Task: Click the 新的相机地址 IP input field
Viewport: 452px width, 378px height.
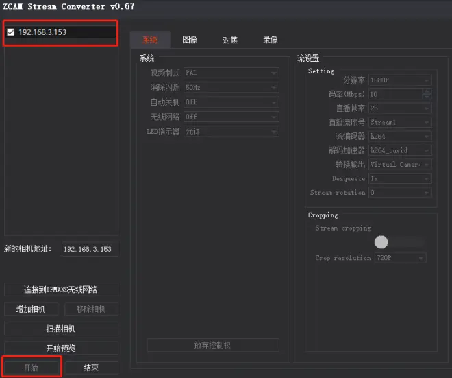Action: pyautogui.click(x=90, y=249)
